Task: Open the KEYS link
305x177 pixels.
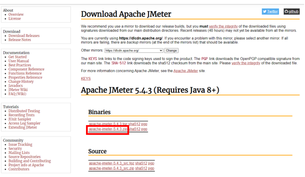Action: 86,78
